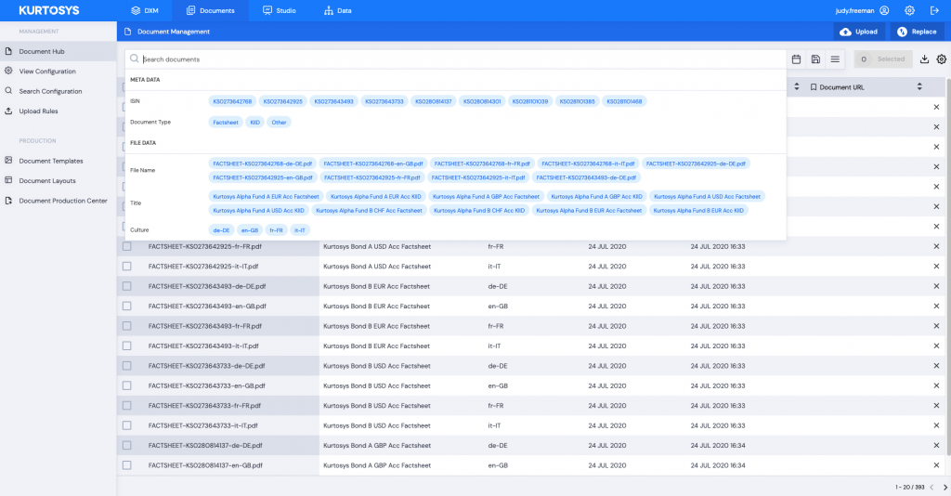
Task: Click the Upload button
Action: click(x=858, y=32)
